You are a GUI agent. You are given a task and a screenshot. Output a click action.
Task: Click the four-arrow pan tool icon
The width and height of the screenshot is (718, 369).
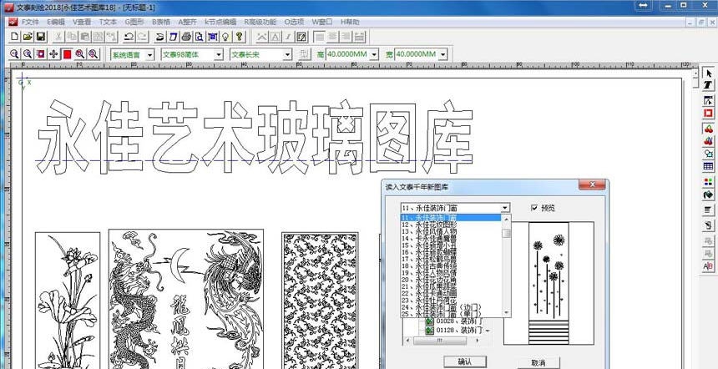tap(53, 54)
